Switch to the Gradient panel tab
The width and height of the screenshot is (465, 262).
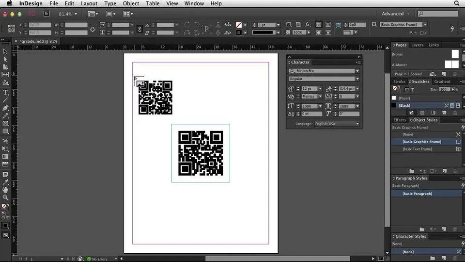click(x=442, y=82)
